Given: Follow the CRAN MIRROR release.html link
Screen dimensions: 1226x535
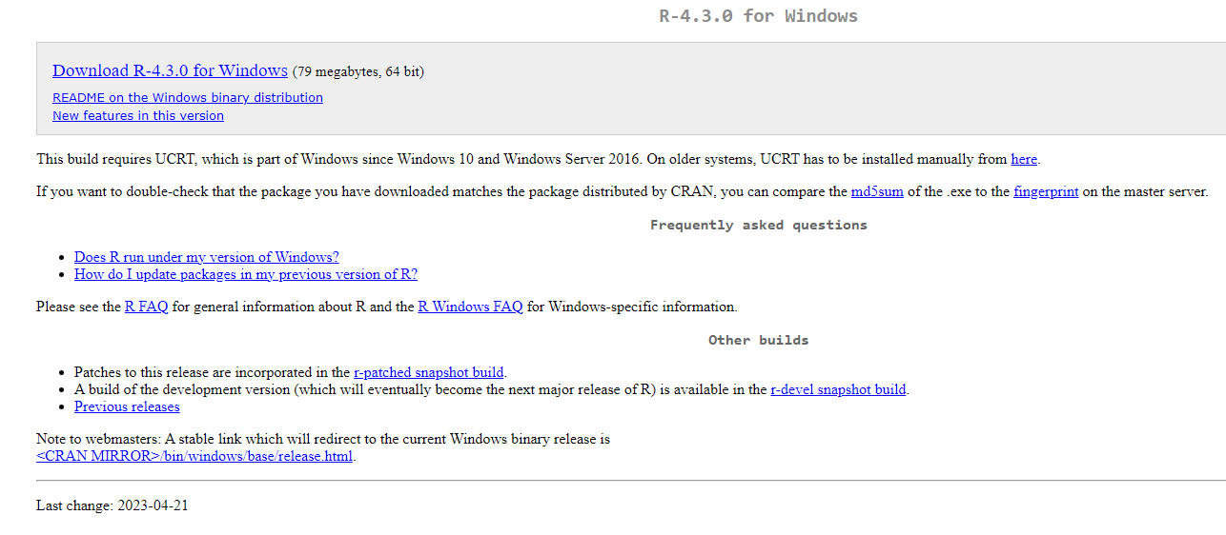Looking at the screenshot, I should pos(194,456).
